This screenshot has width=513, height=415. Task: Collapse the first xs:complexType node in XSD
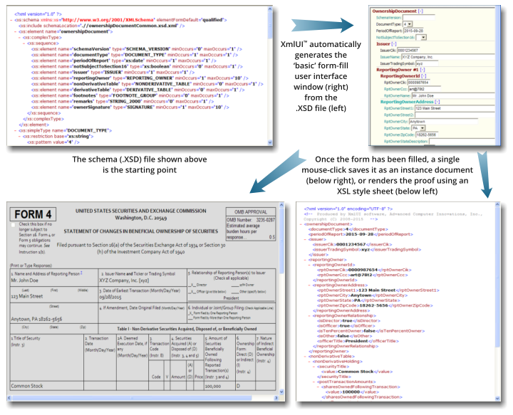pyautogui.click(x=20, y=38)
